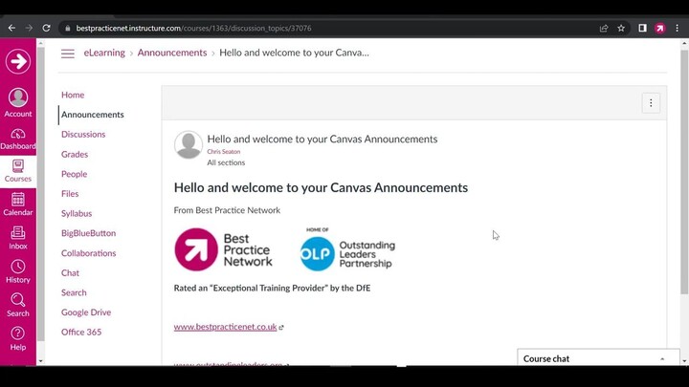Open History in global navigation
689x387 pixels.
click(x=18, y=272)
